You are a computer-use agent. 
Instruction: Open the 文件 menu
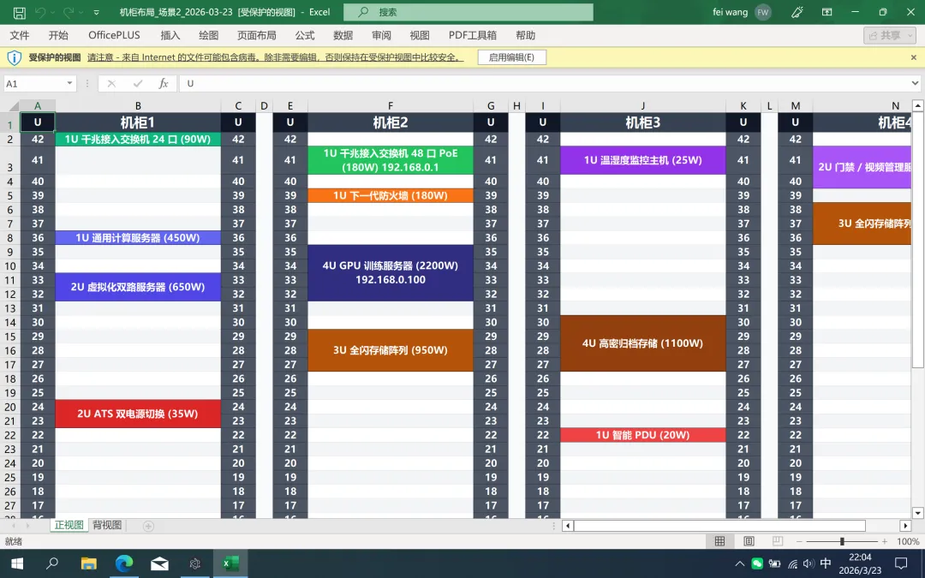tap(20, 35)
